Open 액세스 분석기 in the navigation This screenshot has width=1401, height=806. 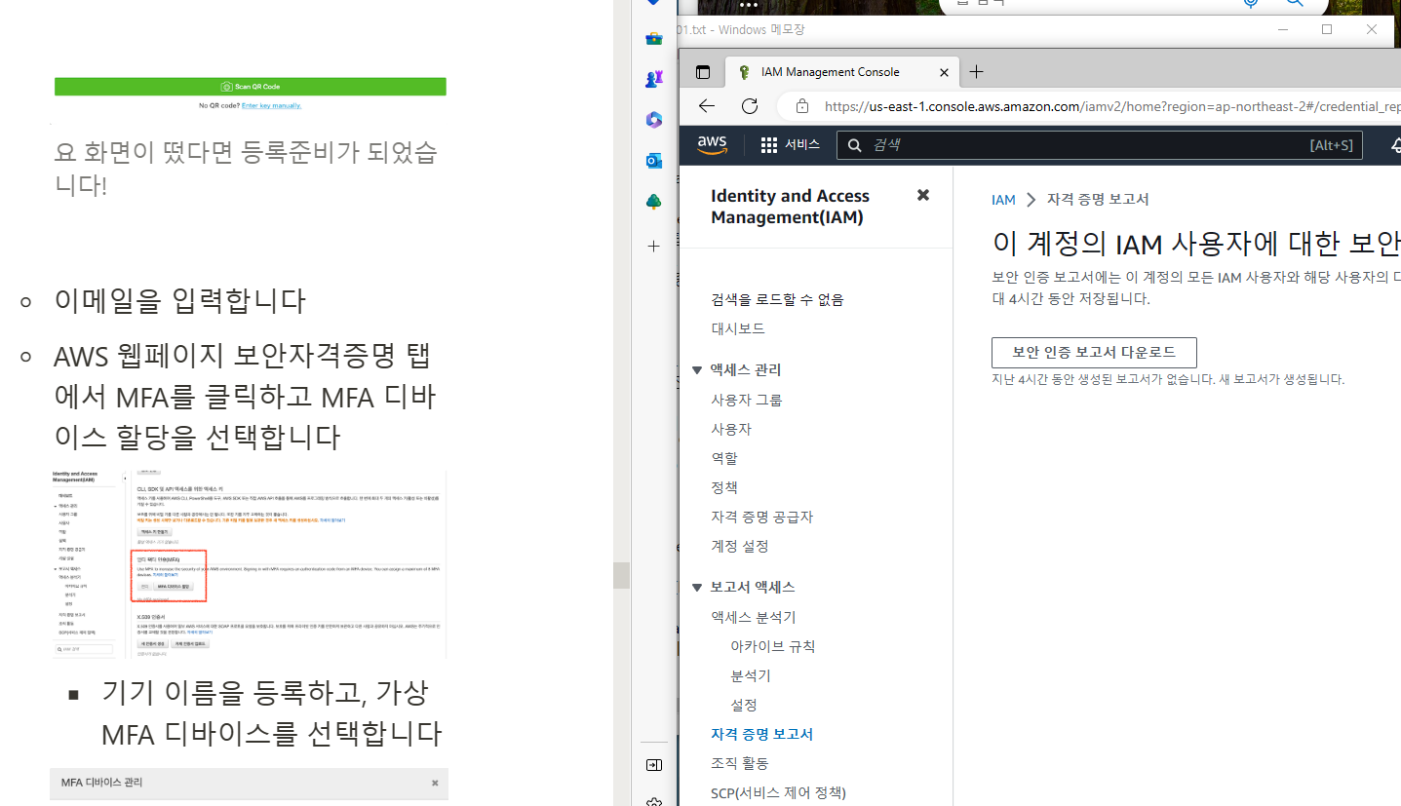(x=754, y=617)
